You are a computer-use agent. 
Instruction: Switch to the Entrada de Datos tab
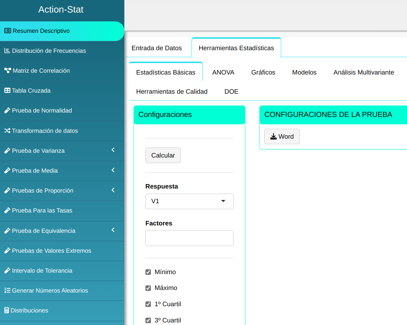click(x=156, y=48)
